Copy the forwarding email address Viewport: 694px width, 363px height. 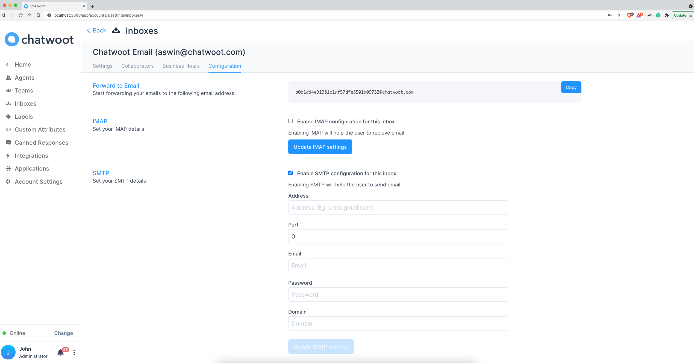pyautogui.click(x=571, y=87)
